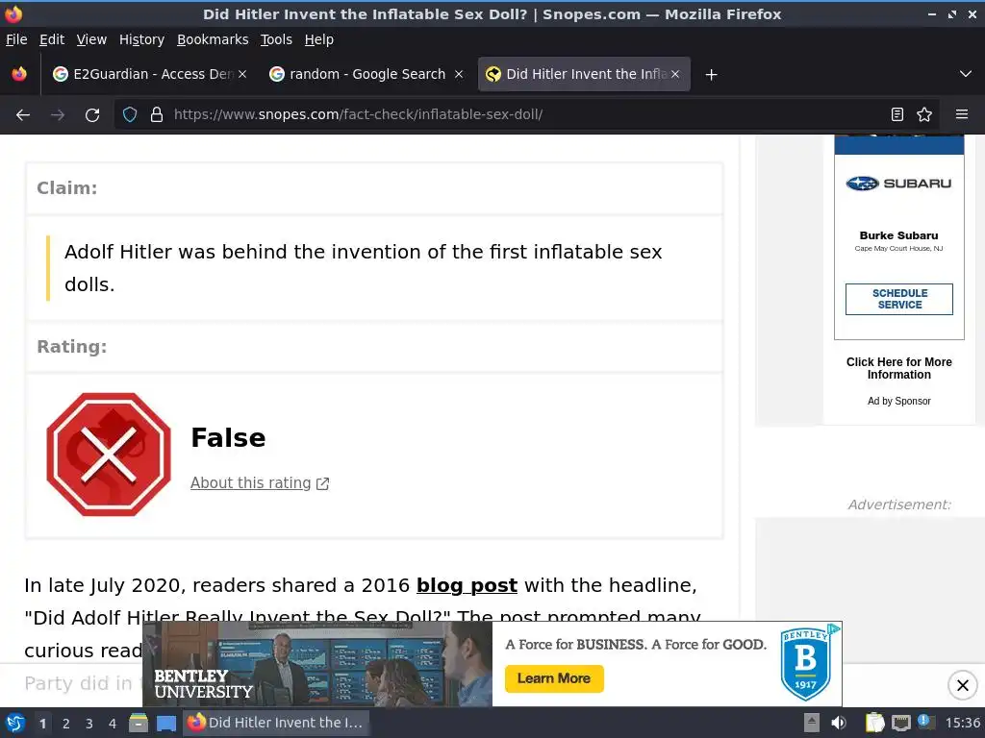Select Firefox window in the taskbar
Viewport: 985px width, 738px height.
[276, 723]
